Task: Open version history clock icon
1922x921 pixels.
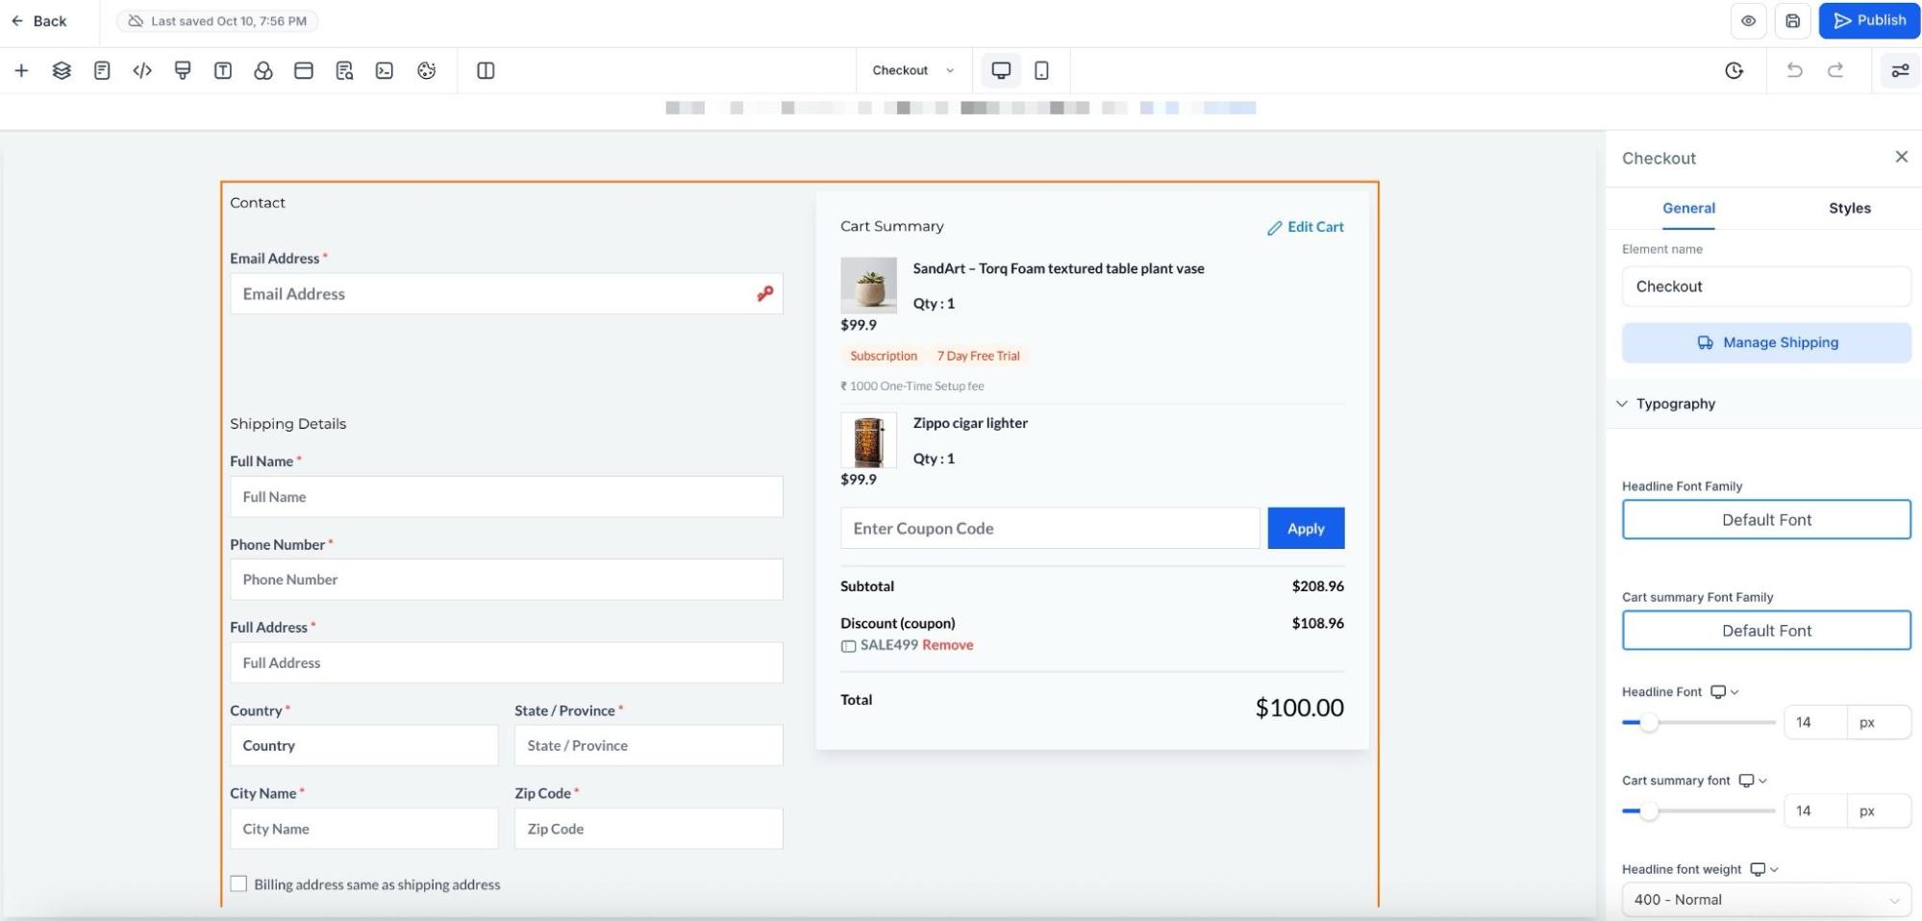Action: [x=1735, y=70]
